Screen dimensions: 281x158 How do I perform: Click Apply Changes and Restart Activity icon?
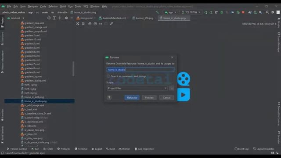[211, 12]
